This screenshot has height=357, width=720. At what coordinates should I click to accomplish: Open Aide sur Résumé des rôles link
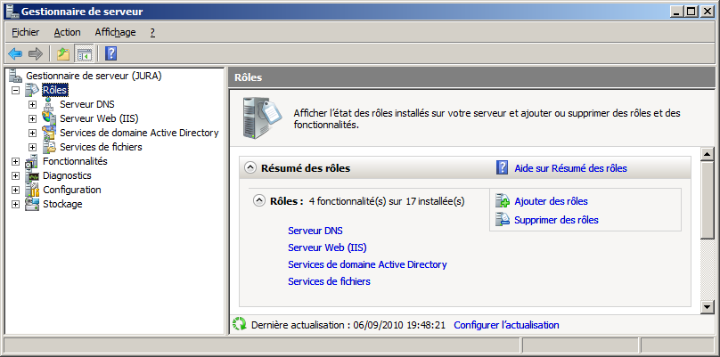(570, 167)
